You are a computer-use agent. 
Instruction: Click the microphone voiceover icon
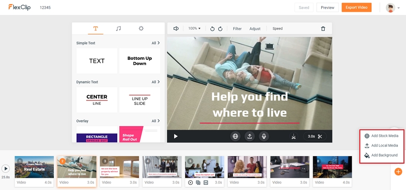click(x=263, y=136)
